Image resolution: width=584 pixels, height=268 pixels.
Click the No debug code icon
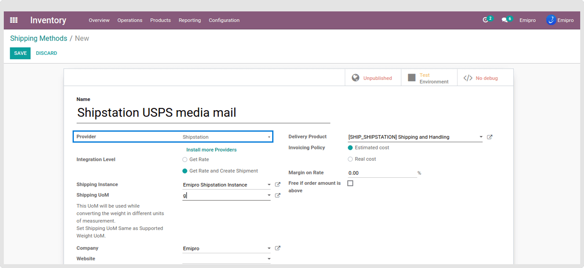tap(468, 78)
